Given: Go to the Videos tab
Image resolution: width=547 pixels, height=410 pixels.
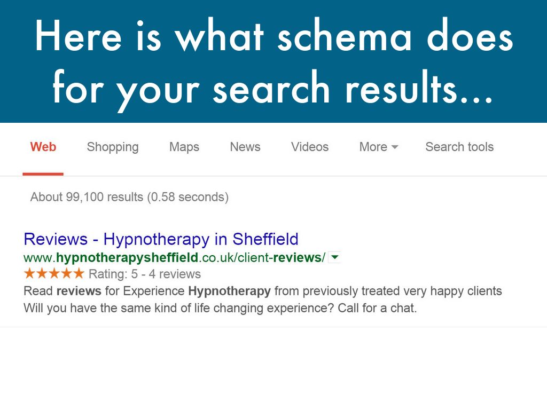Looking at the screenshot, I should 310,147.
